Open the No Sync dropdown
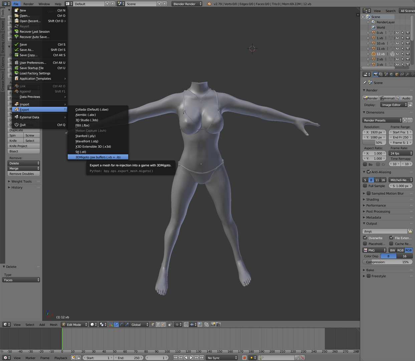Image resolution: width=415 pixels, height=361 pixels. tap(222, 358)
